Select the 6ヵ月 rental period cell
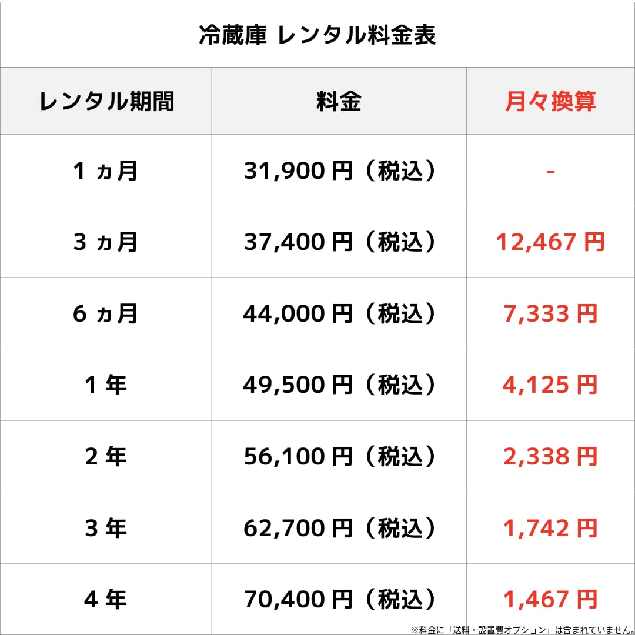This screenshot has height=635, width=635. (x=106, y=313)
